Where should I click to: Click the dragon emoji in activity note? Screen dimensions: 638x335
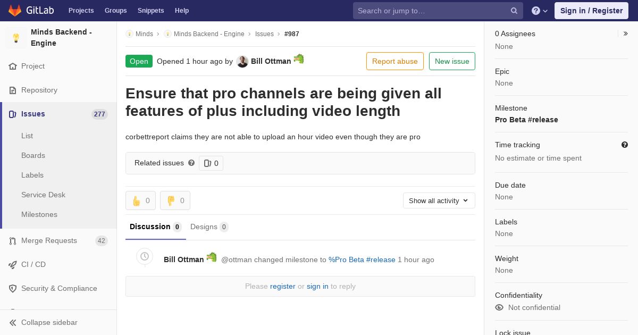pyautogui.click(x=212, y=257)
